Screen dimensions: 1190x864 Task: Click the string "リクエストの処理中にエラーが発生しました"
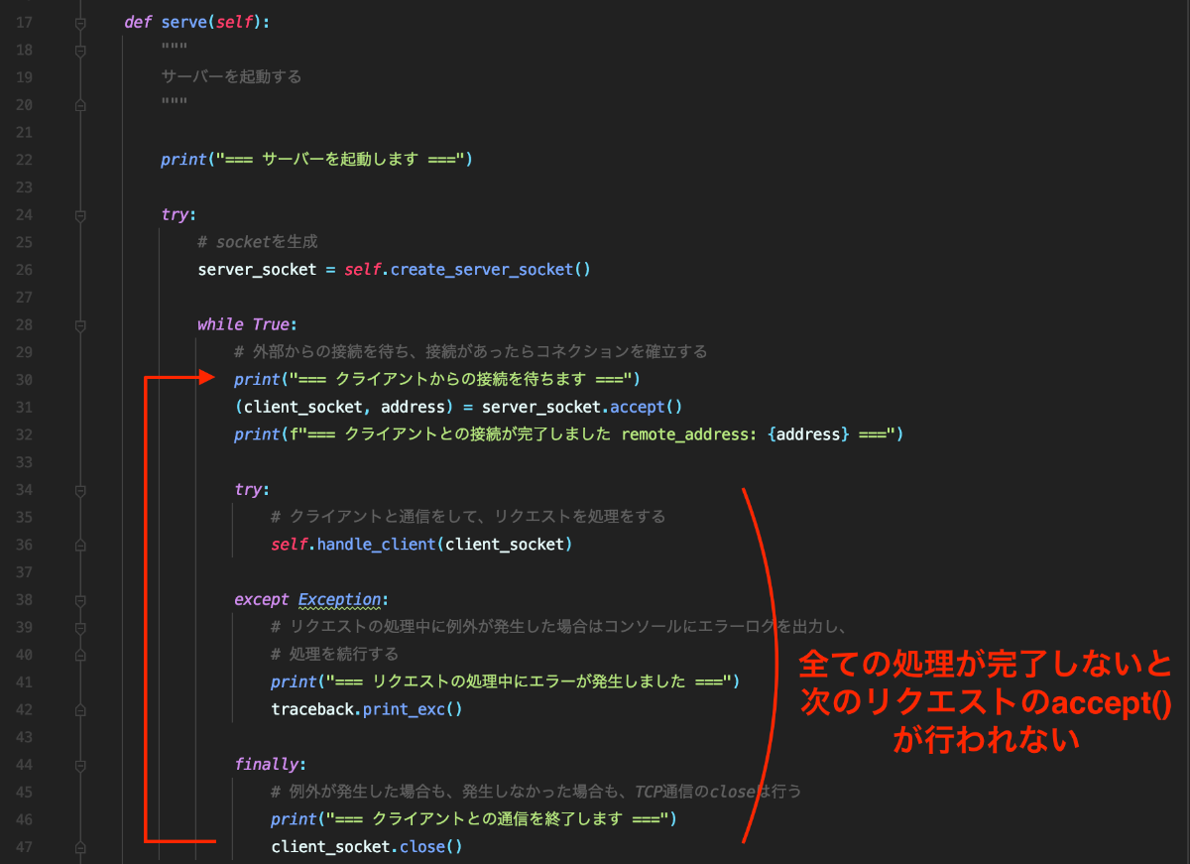coord(530,681)
